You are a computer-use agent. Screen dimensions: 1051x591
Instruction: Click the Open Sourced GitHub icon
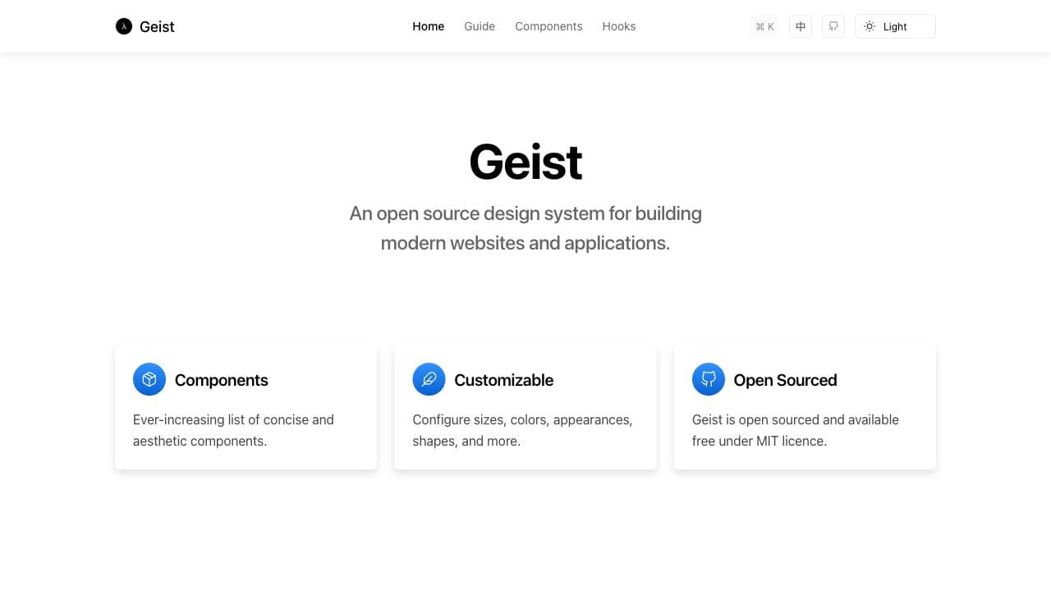[709, 379]
